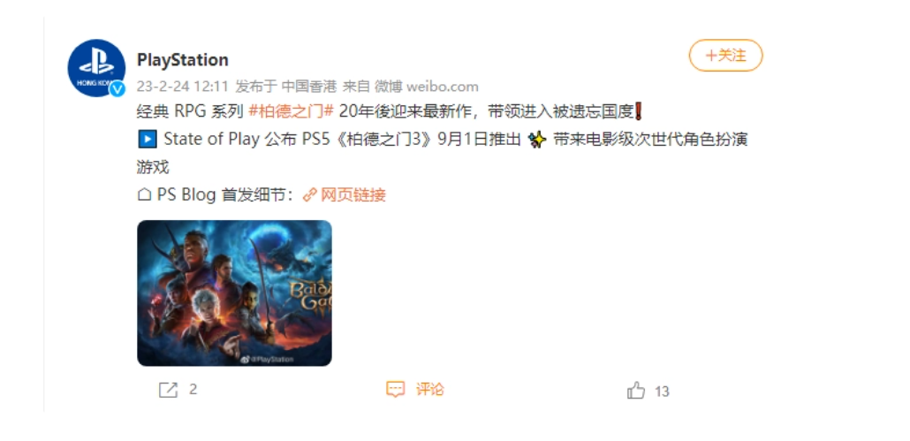The image size is (910, 441).
Task: Click the 评论 comment label
Action: click(429, 390)
